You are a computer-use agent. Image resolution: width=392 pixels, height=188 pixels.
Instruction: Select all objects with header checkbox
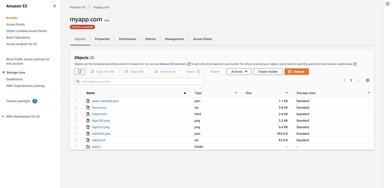[76, 93]
